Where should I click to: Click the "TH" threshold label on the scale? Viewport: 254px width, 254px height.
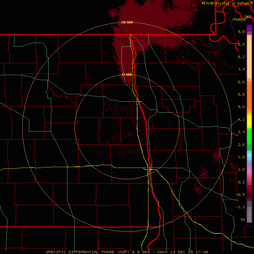point(242,220)
